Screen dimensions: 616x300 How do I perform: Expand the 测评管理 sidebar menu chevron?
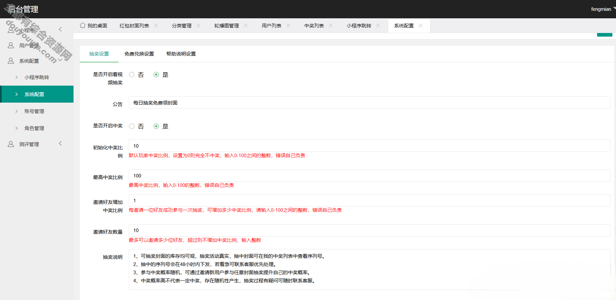[x=60, y=143]
